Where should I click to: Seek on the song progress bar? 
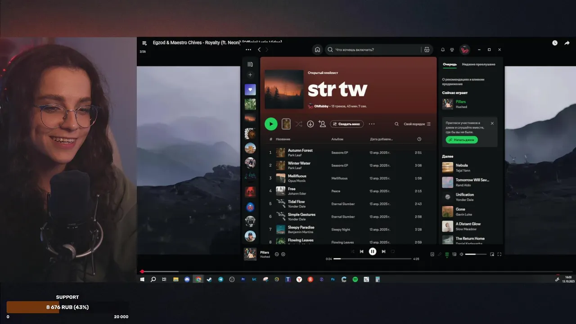click(x=372, y=259)
